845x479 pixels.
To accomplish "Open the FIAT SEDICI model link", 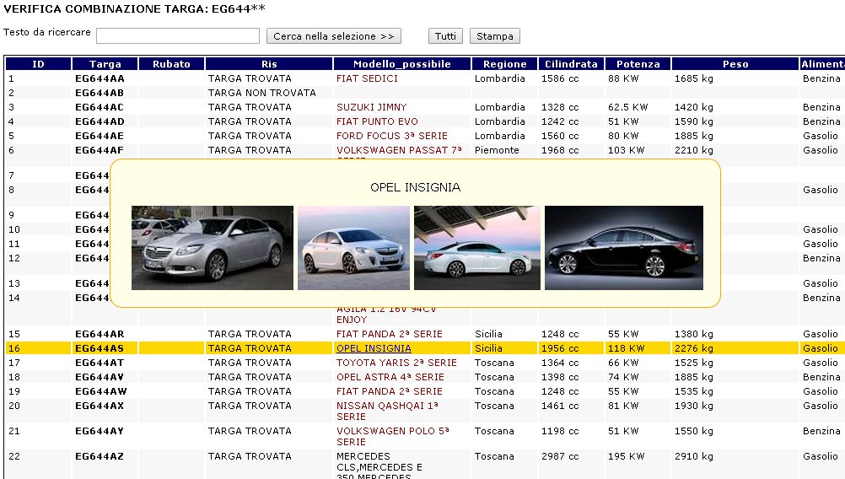I will (367, 78).
